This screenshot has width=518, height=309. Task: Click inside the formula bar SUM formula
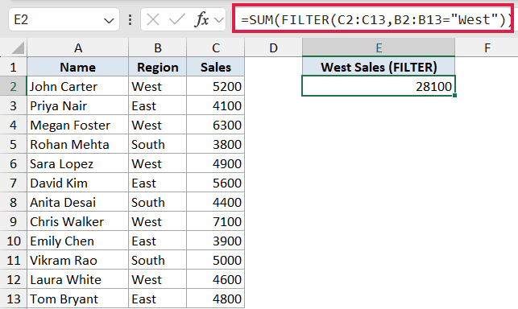click(x=373, y=19)
